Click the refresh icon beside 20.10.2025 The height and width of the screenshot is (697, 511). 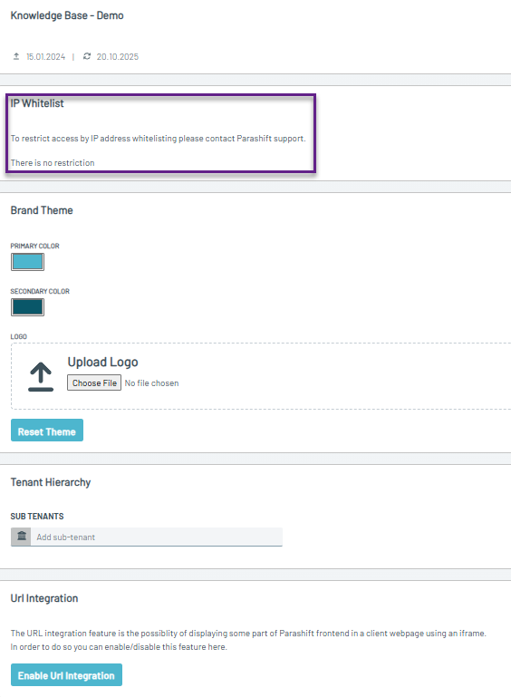pos(87,56)
